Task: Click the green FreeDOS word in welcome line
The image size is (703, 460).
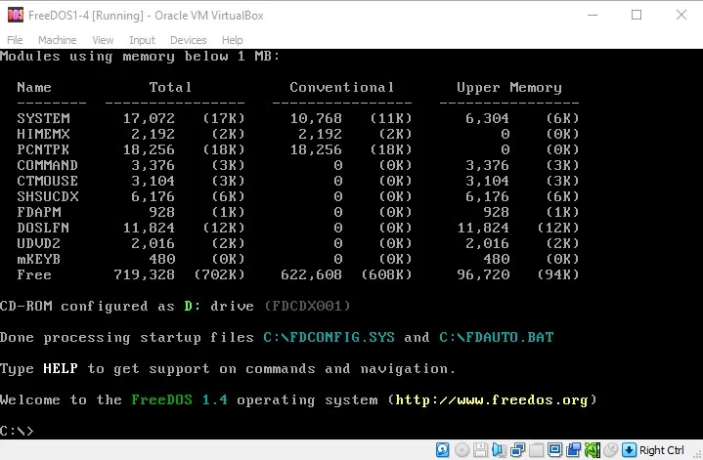Action: 162,399
